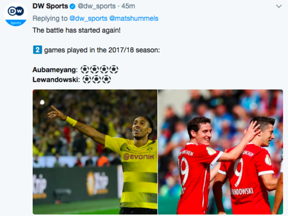
Task: Open the DW Sports profile avatar
Action: pyautogui.click(x=16, y=15)
